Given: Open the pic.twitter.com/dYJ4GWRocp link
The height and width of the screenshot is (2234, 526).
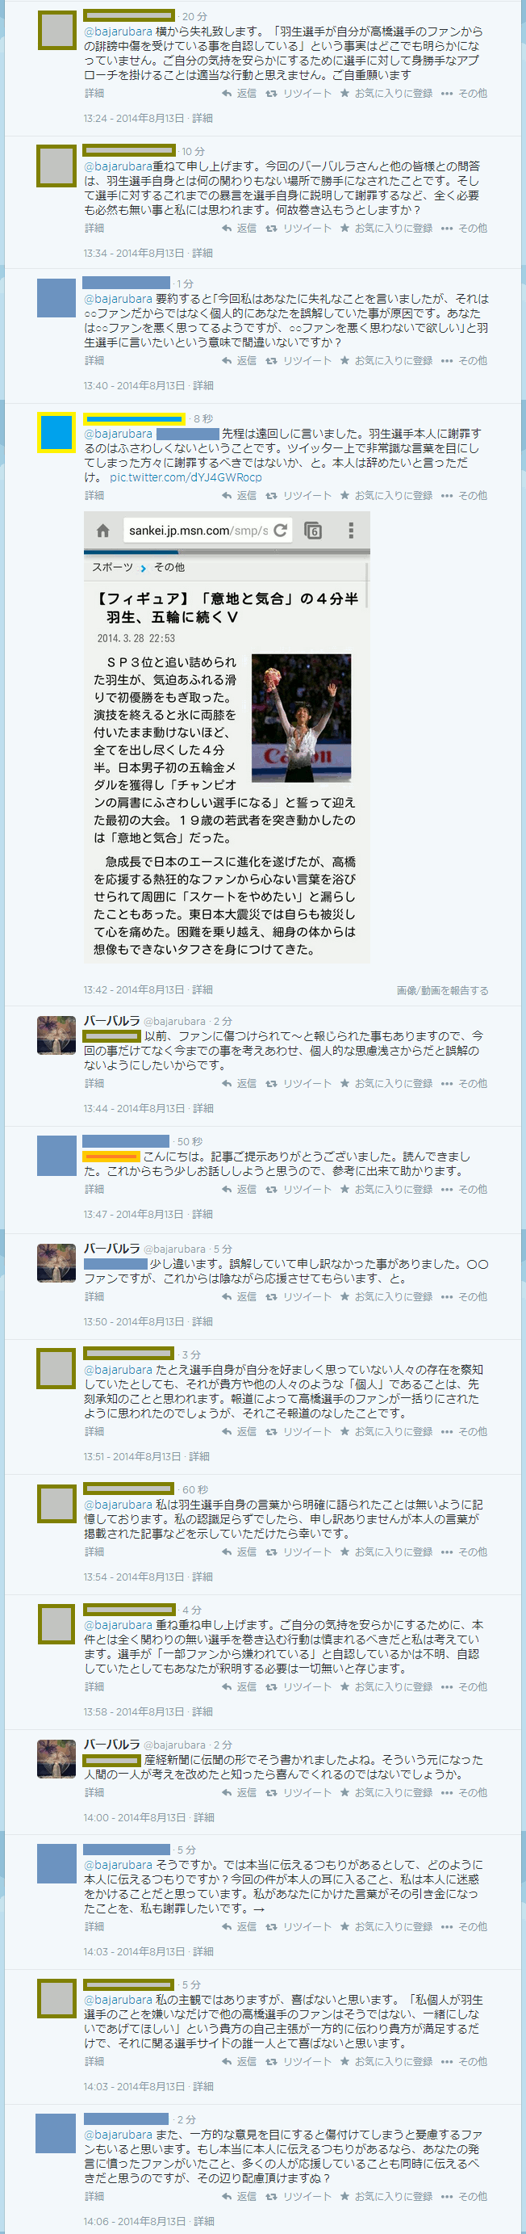Looking at the screenshot, I should click(186, 478).
